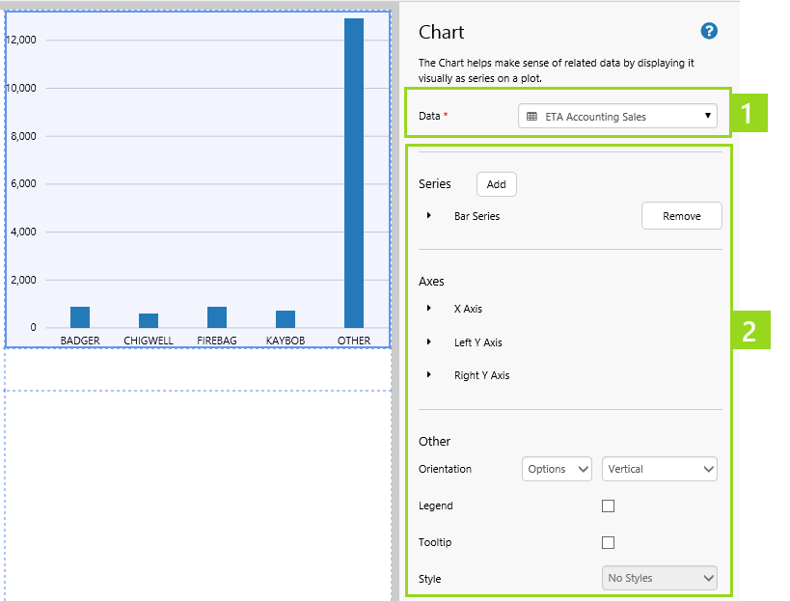The width and height of the screenshot is (790, 601).
Task: Open the Orientation Options dropdown
Action: pyautogui.click(x=558, y=469)
